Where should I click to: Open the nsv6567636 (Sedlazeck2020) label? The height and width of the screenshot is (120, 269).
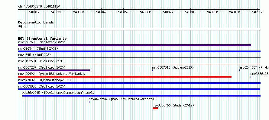pyautogui.click(x=42, y=42)
